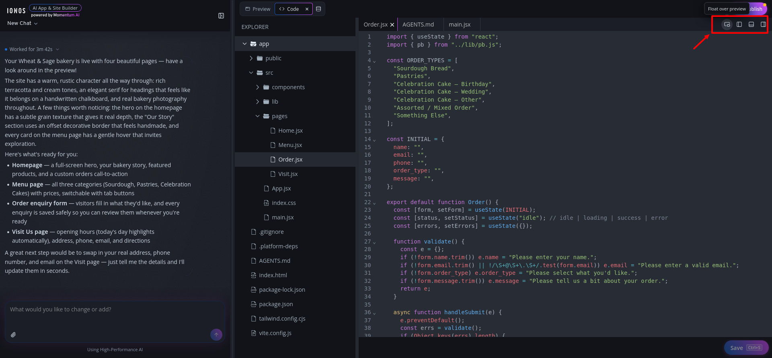
Task: Place cursor on "Something Else" in code
Action: pos(421,116)
